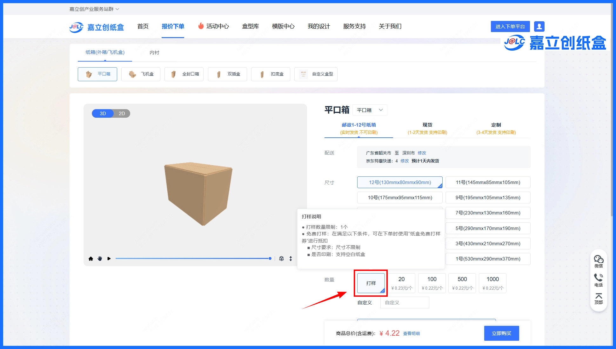Click 修改 to change delivery city

click(x=422, y=153)
